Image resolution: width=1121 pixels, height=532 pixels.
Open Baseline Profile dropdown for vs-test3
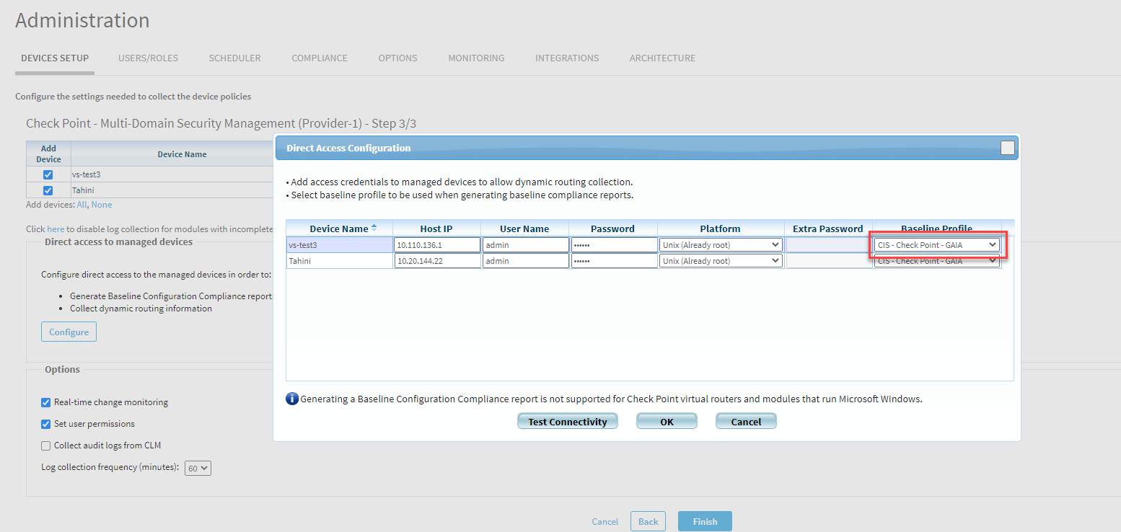[936, 245]
